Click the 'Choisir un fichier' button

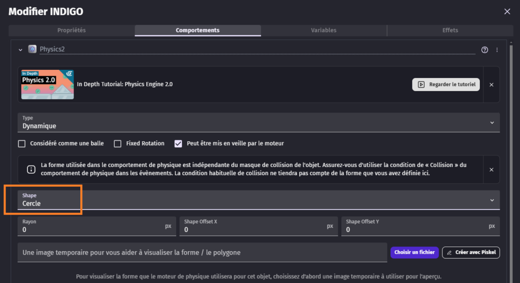click(x=414, y=252)
